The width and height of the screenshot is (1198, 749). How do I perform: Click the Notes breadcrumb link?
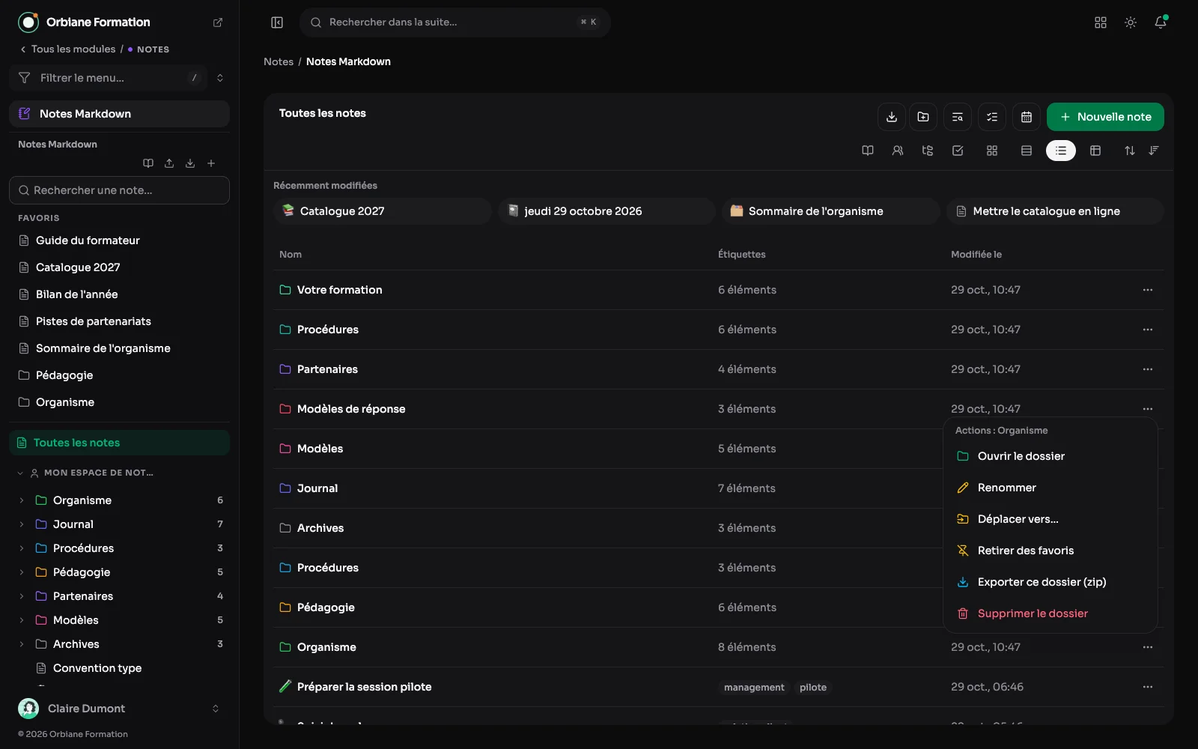[279, 61]
